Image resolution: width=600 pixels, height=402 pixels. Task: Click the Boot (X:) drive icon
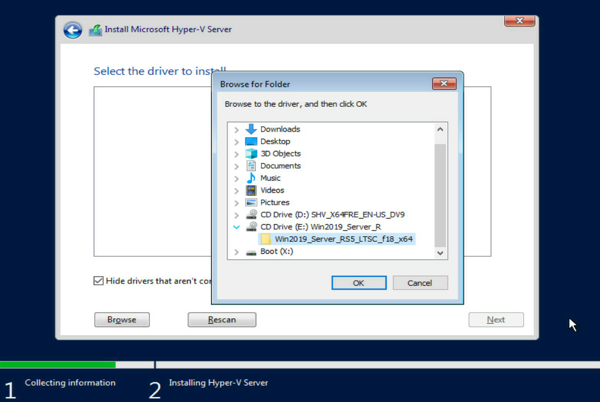251,252
